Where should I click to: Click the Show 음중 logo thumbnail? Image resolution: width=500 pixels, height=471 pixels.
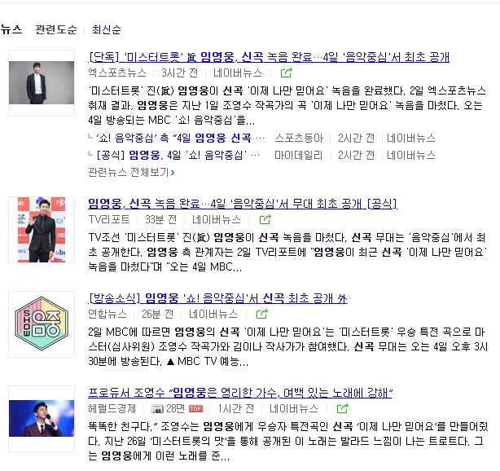(42, 324)
